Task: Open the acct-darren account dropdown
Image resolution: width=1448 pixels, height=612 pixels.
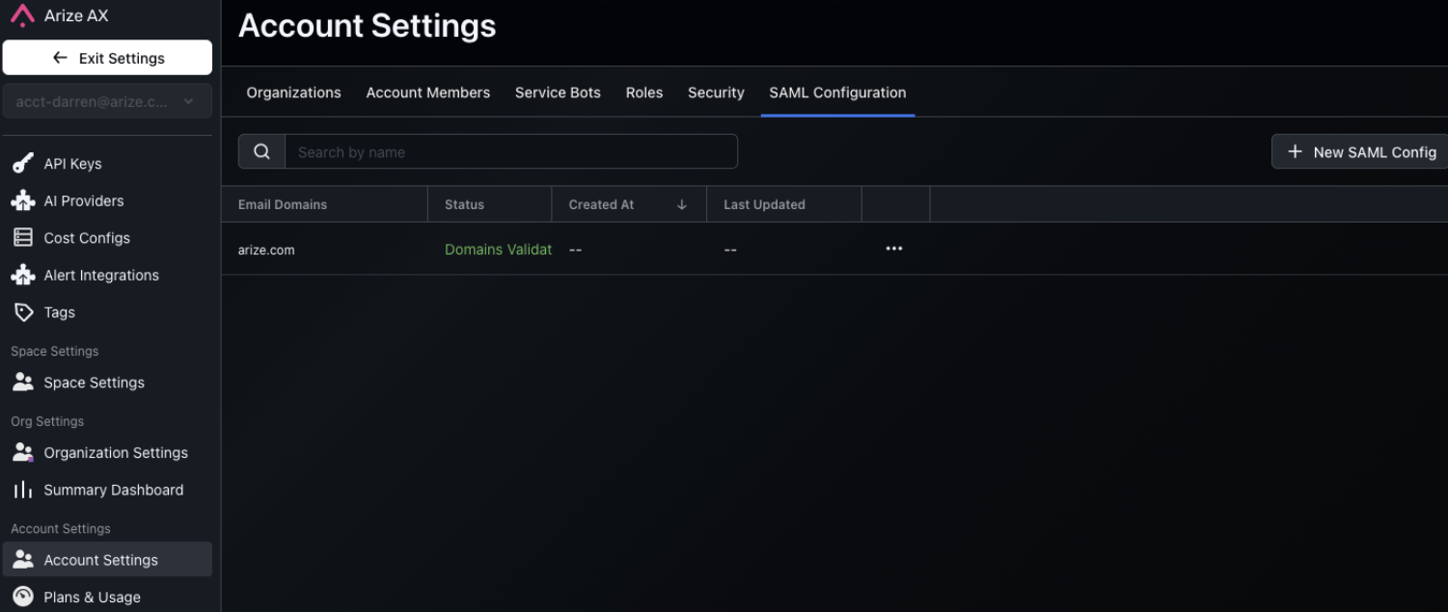Action: pos(107,101)
